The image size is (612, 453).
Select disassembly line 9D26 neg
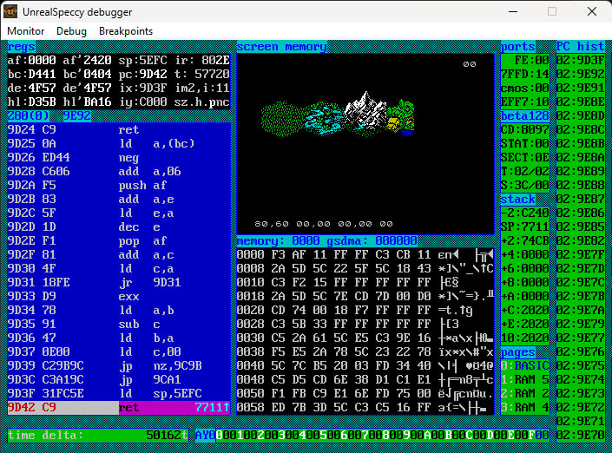click(119, 158)
